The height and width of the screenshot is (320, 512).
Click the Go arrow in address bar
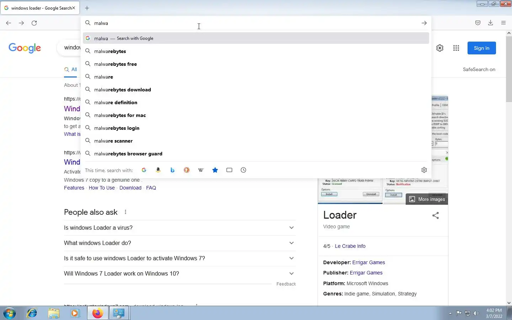pos(424,23)
